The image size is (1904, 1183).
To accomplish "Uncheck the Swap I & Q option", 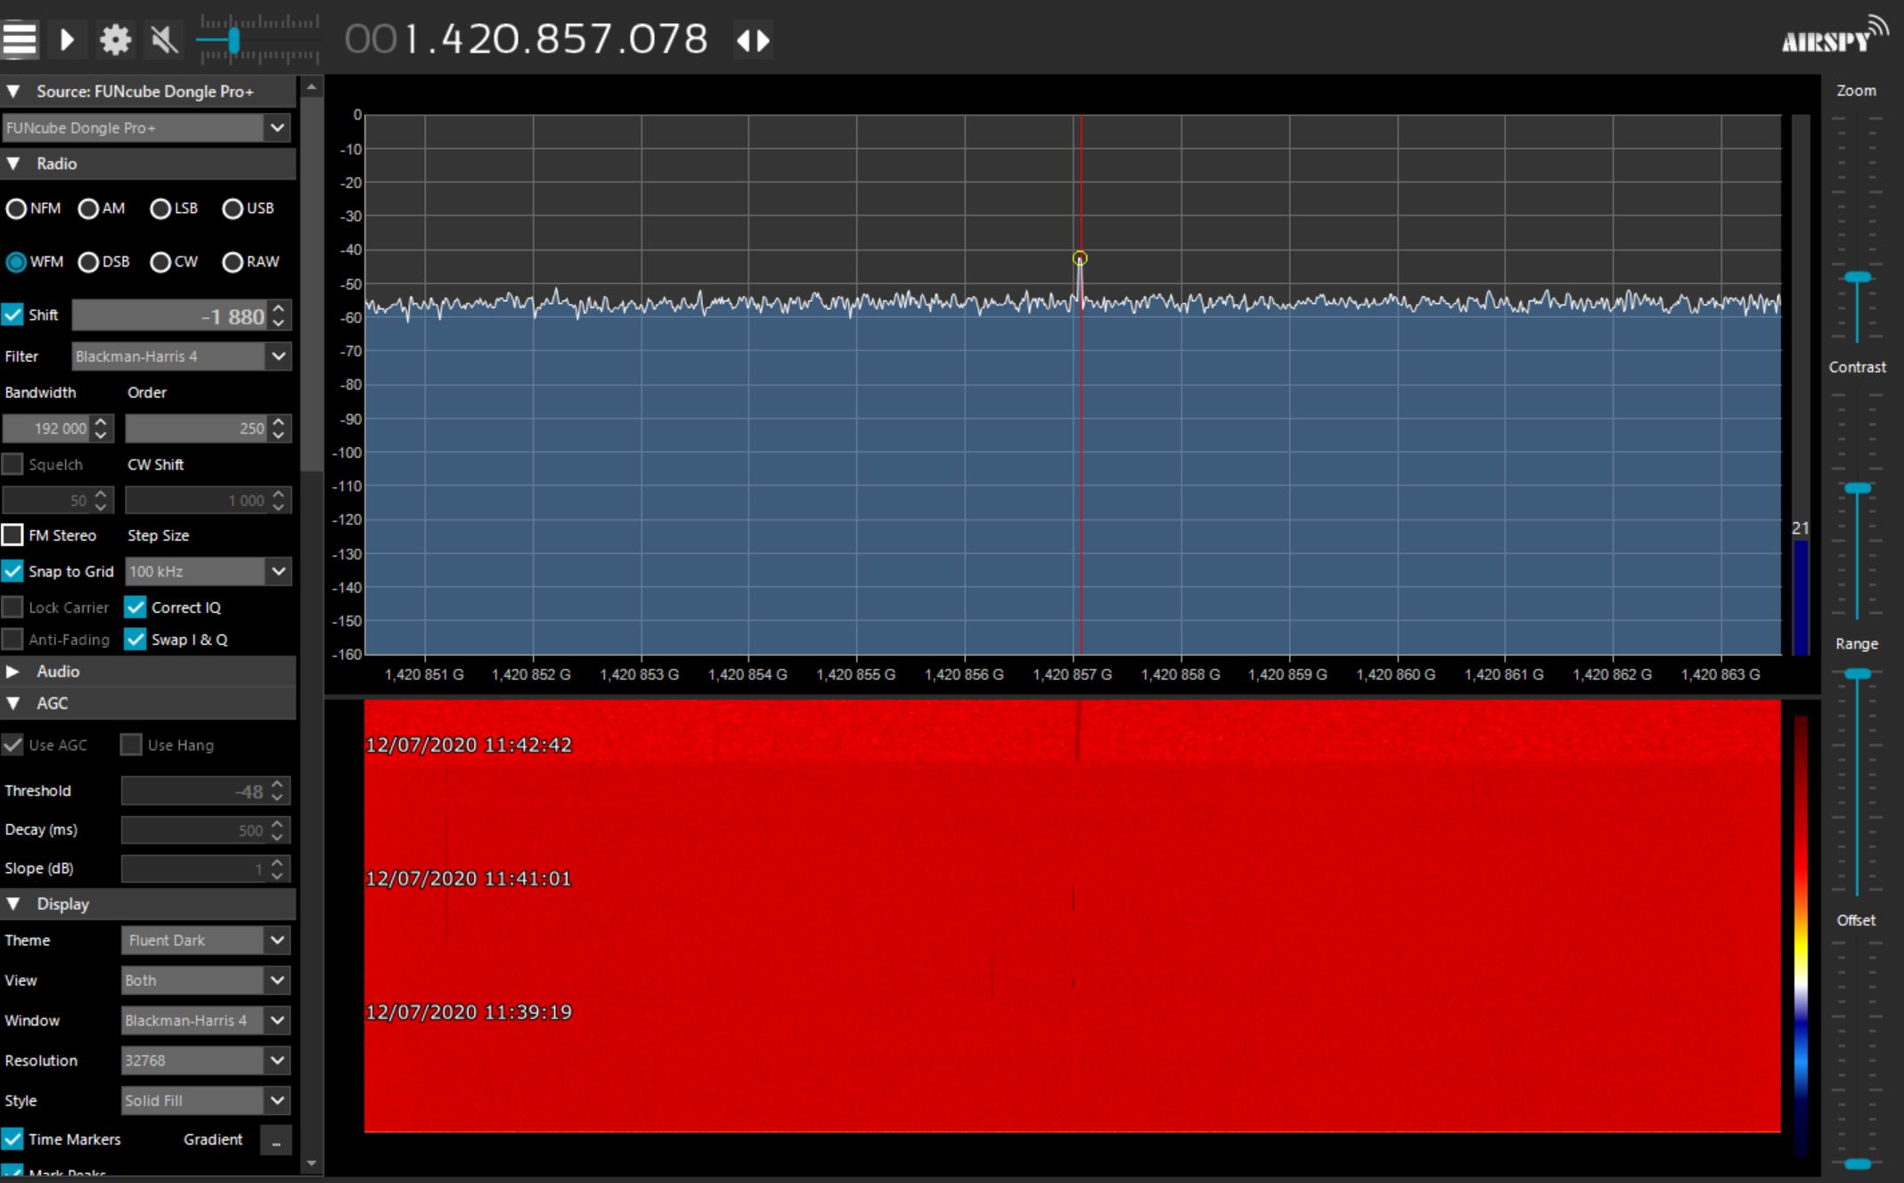I will coord(135,640).
